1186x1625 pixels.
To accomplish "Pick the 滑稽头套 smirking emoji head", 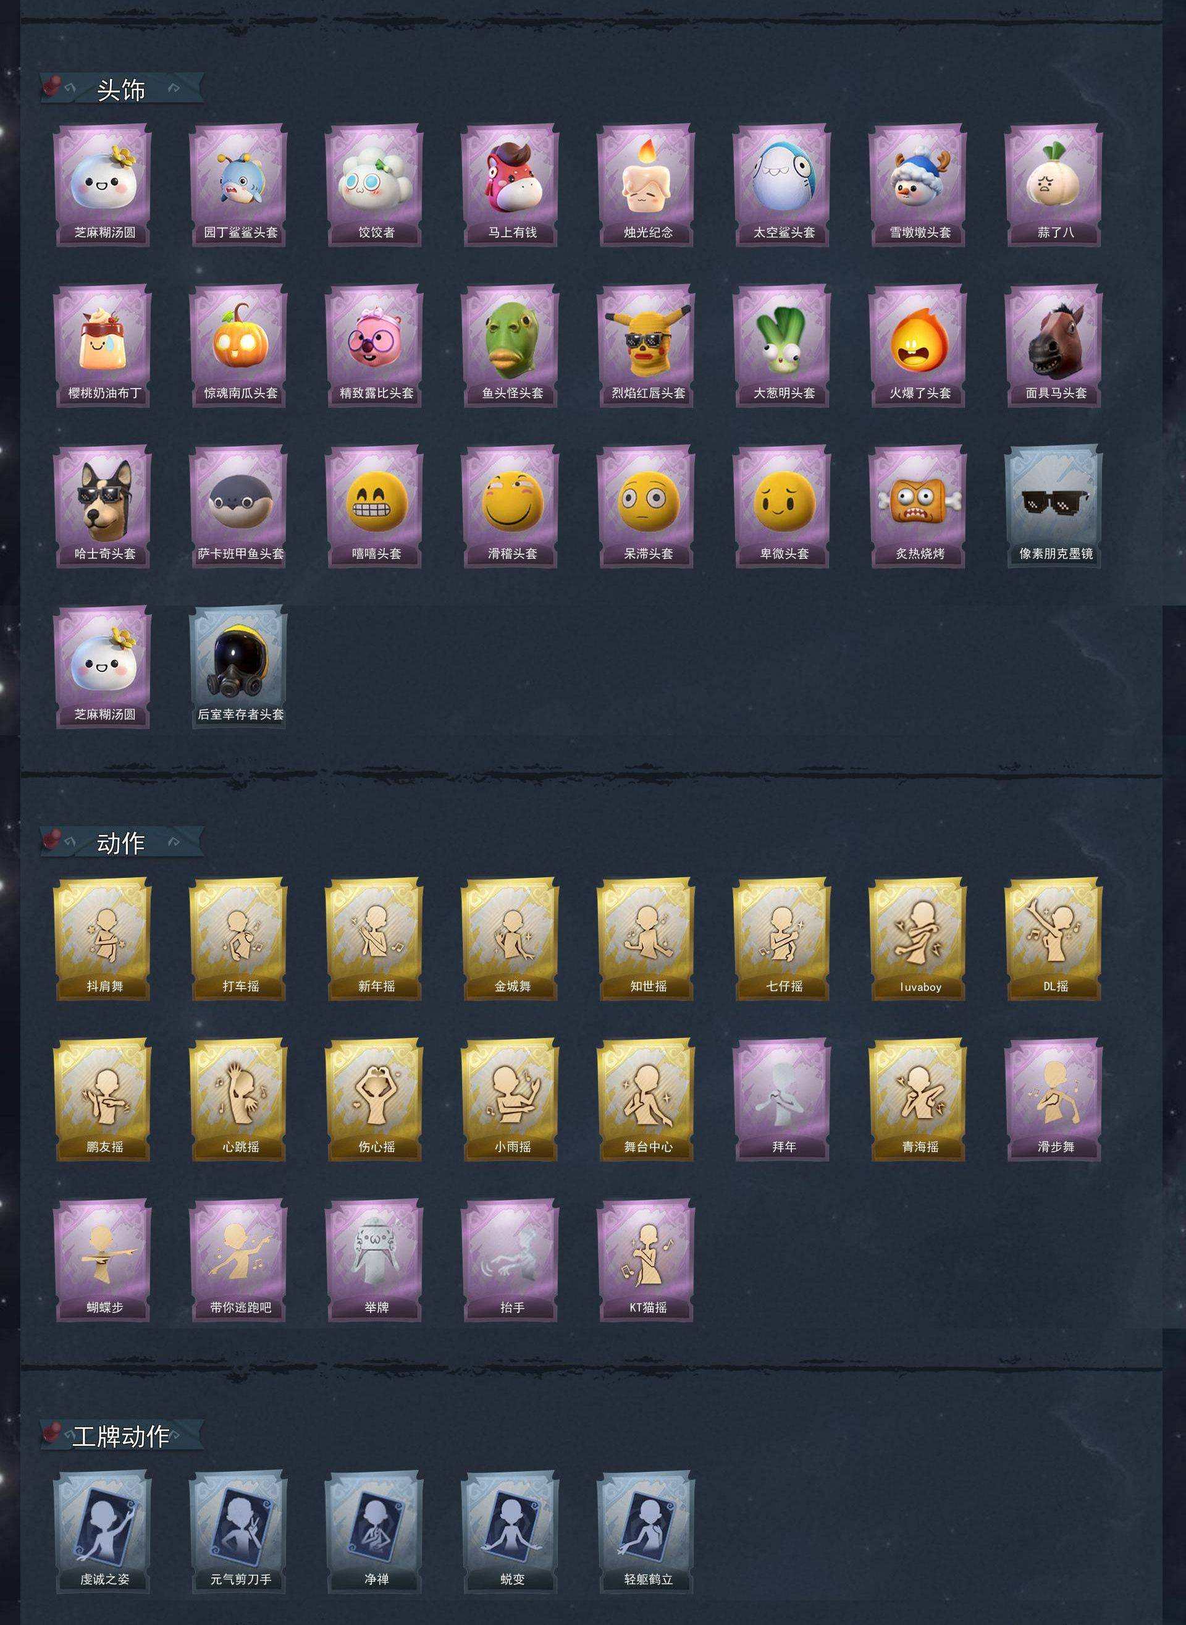I will coord(511,507).
